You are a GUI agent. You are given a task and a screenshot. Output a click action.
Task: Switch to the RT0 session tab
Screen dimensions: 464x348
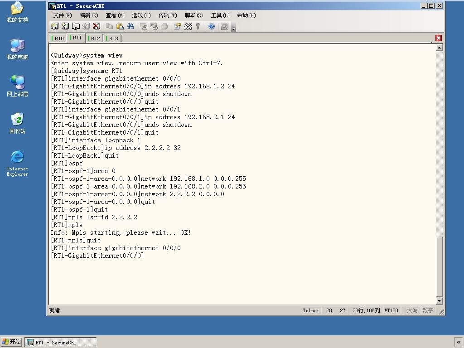point(58,39)
